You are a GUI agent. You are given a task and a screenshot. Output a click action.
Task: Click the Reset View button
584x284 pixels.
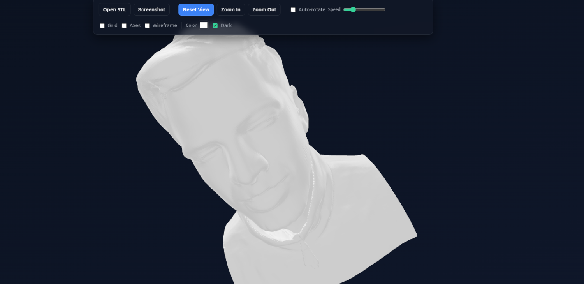196,9
